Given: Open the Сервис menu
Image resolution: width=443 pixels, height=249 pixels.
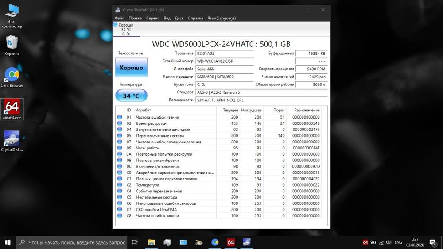Looking at the screenshot, I should pos(152,18).
